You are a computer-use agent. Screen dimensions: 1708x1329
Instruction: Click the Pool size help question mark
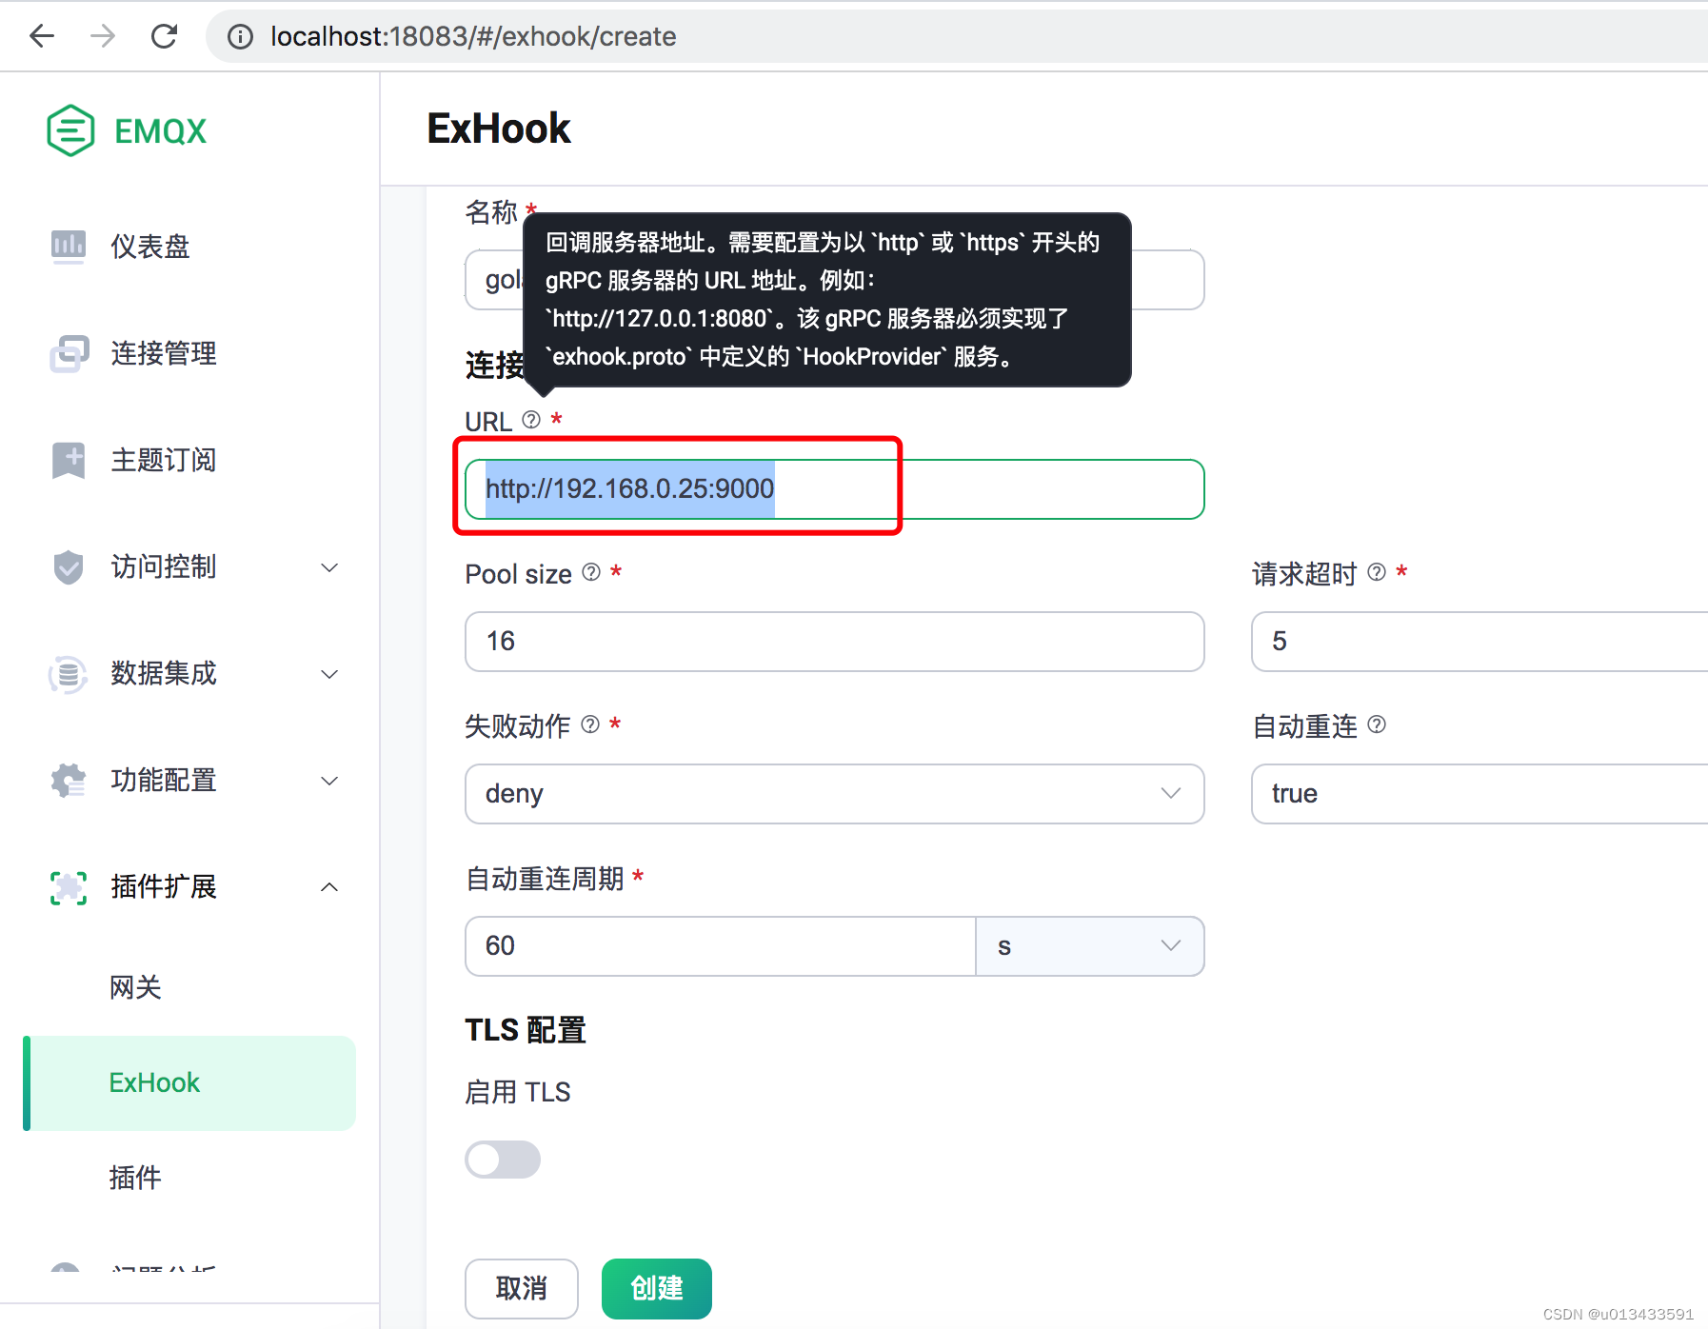click(x=590, y=572)
